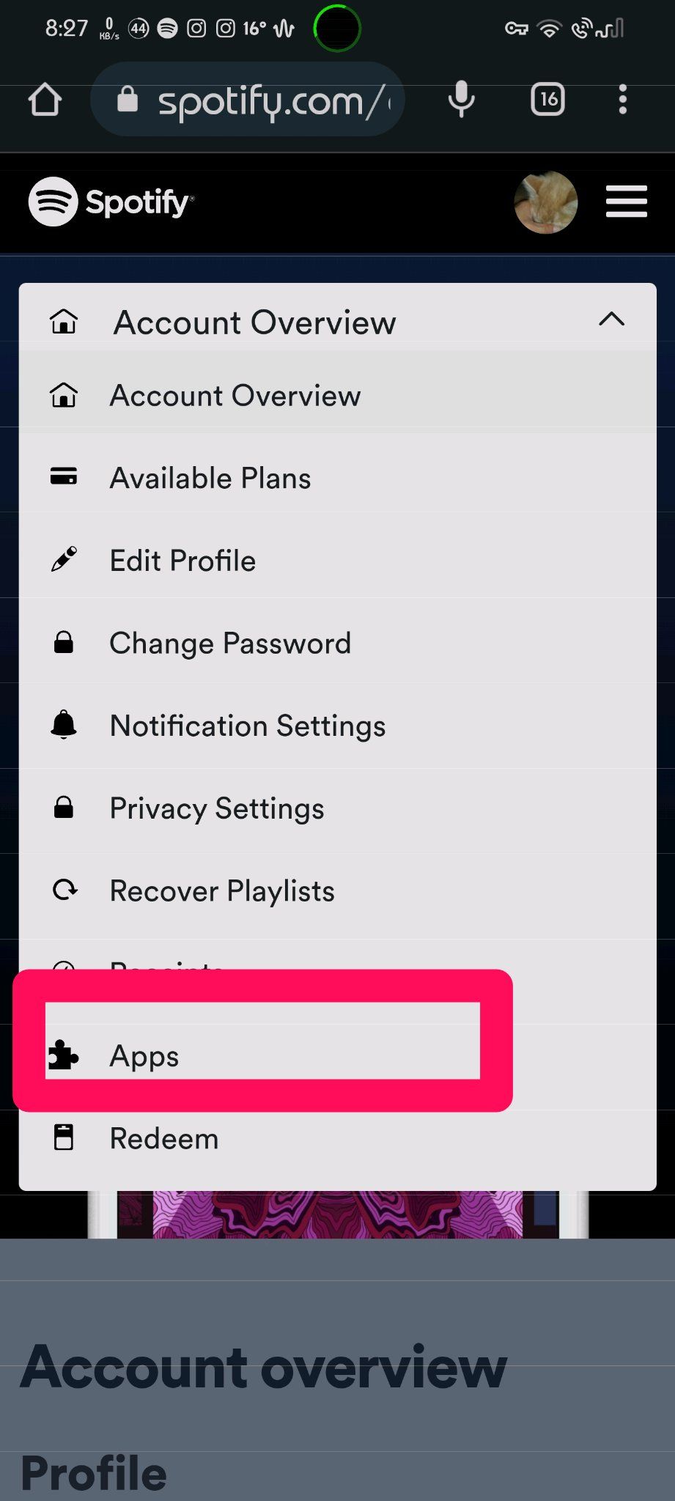Collapse the Account Overview dropdown chevron
The width and height of the screenshot is (675, 1501).
coord(611,320)
